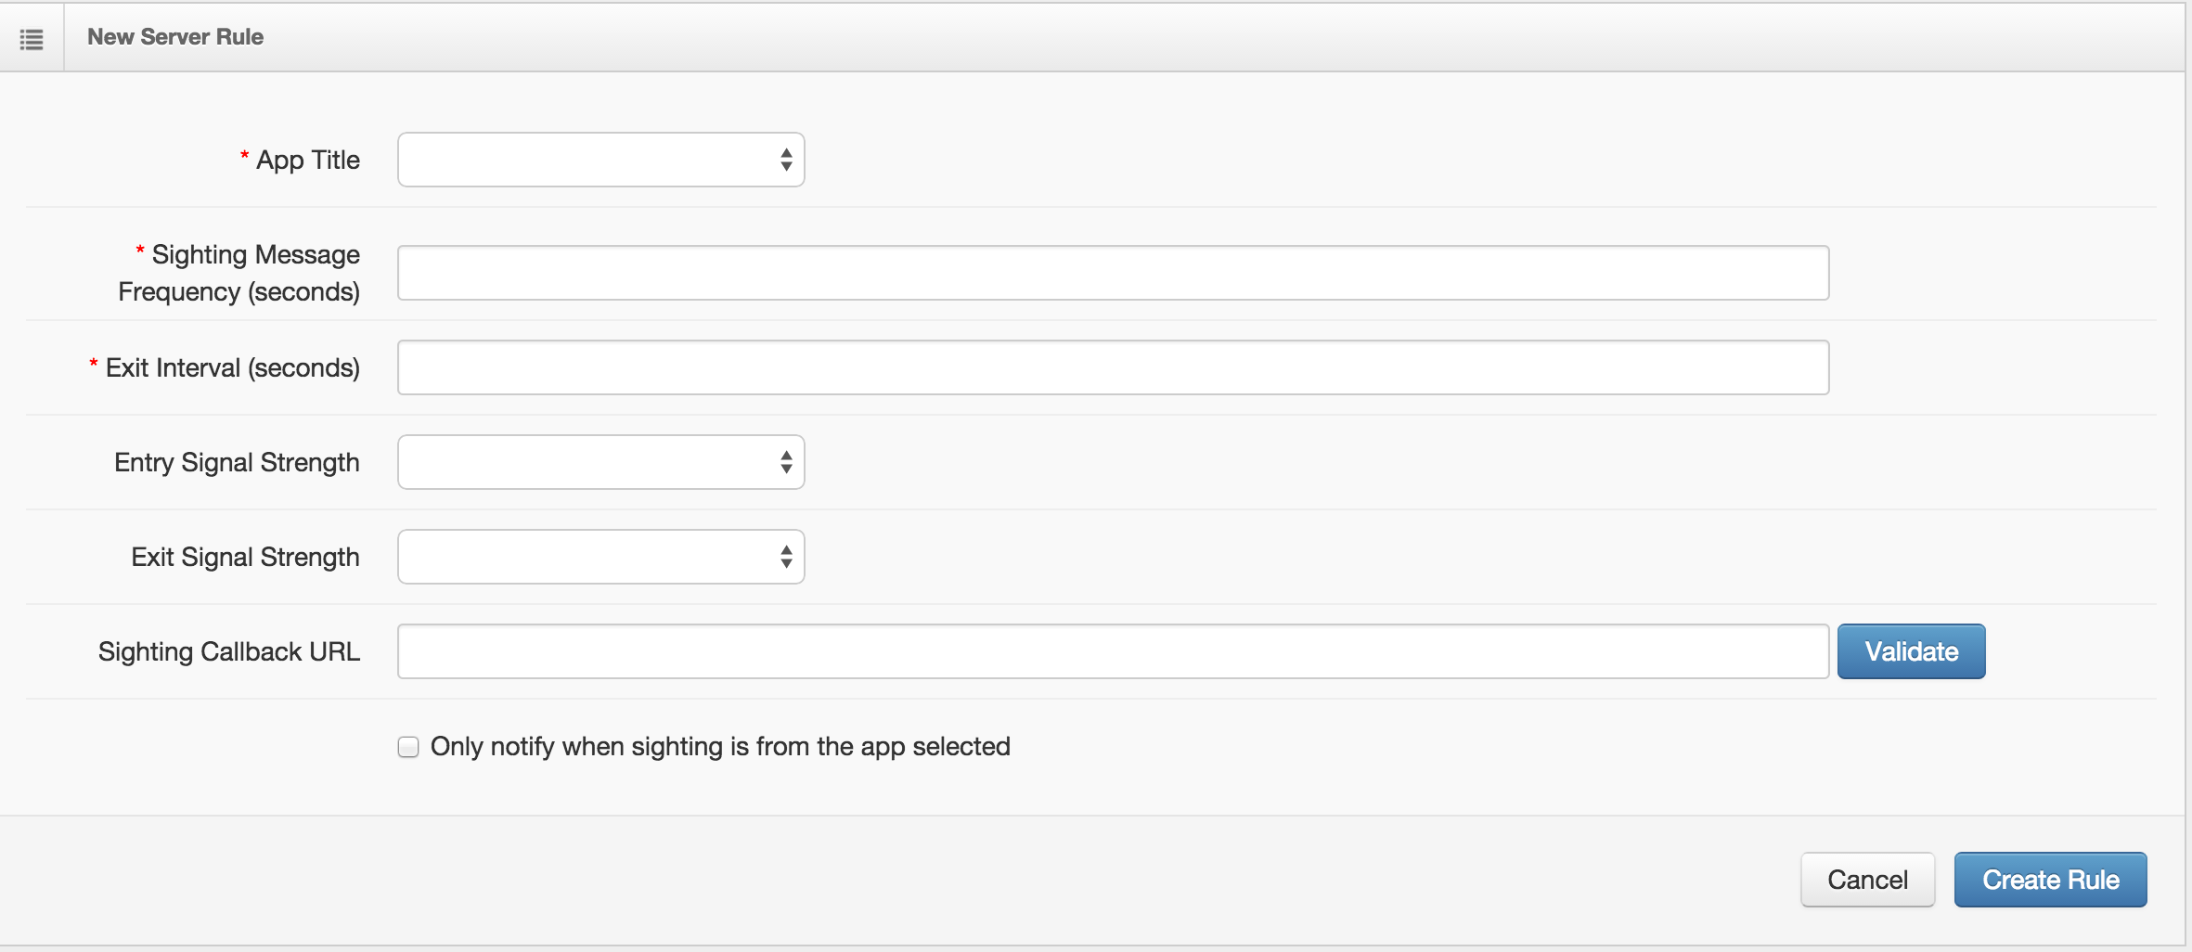Click the App Title field label
Viewport: 2192px width, 952px height.
[x=307, y=161]
